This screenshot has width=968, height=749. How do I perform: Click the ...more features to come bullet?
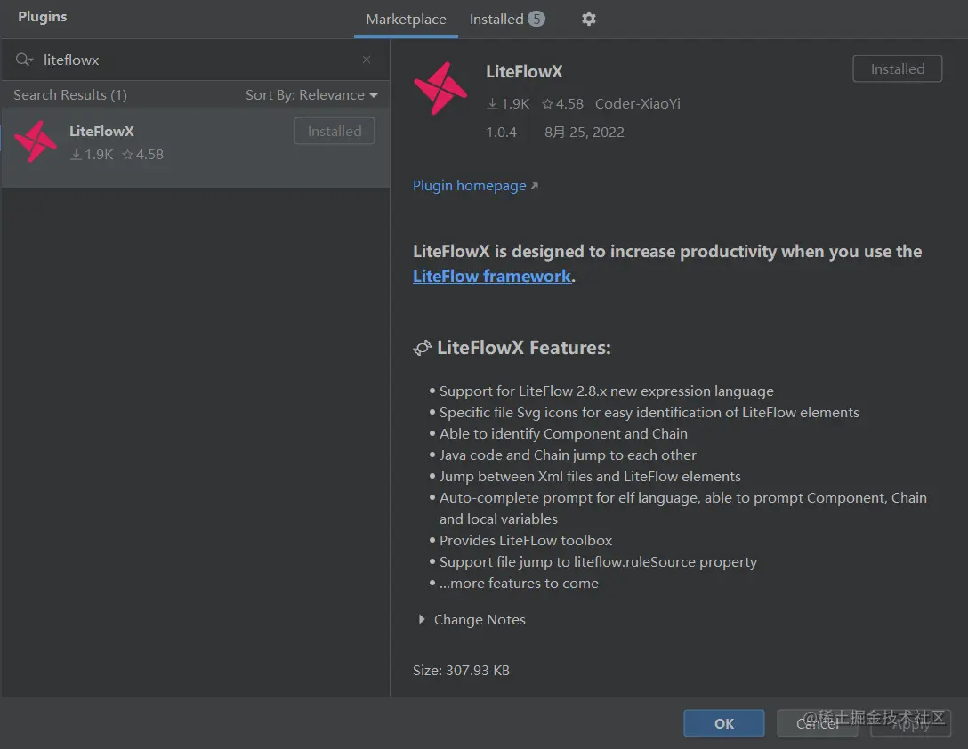(519, 583)
